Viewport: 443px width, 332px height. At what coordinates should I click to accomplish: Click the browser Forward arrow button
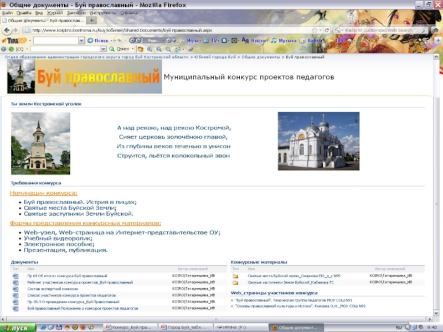point(16,30)
